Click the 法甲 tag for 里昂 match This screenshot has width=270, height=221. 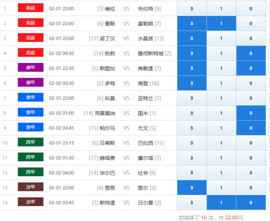point(31,187)
